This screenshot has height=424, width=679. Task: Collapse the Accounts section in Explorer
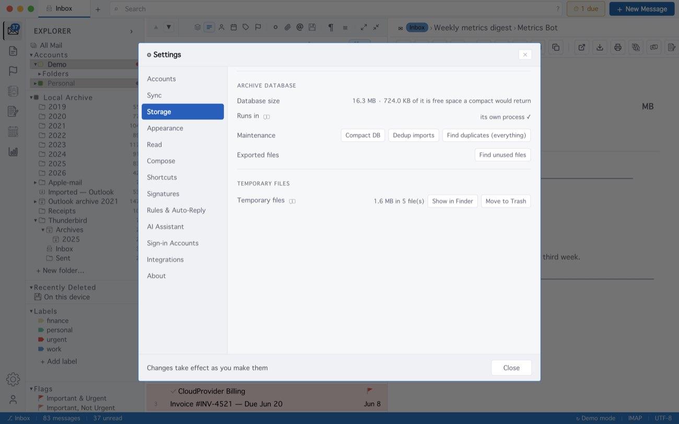pyautogui.click(x=31, y=55)
